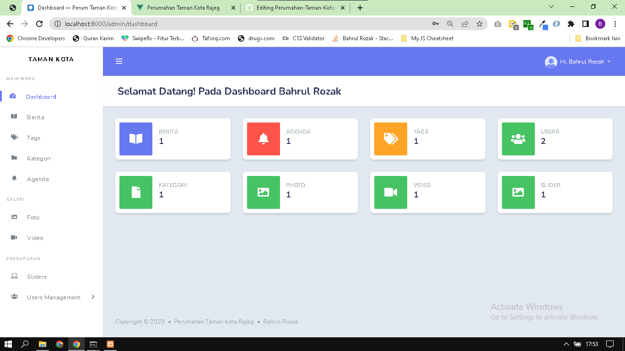Click Perumahan Taman Kota Rajeg footer text
Screen dimensions: 625x351
(214, 322)
